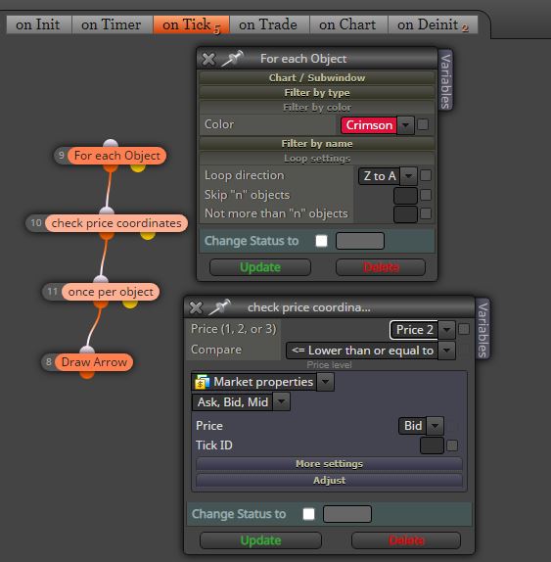Select the on Tick tab

click(x=191, y=24)
